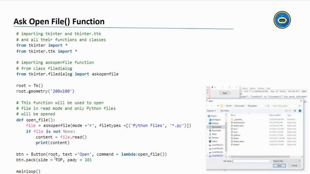Open the change view dropdown arrow
Viewport: 310px width, 174px height.
point(290,111)
